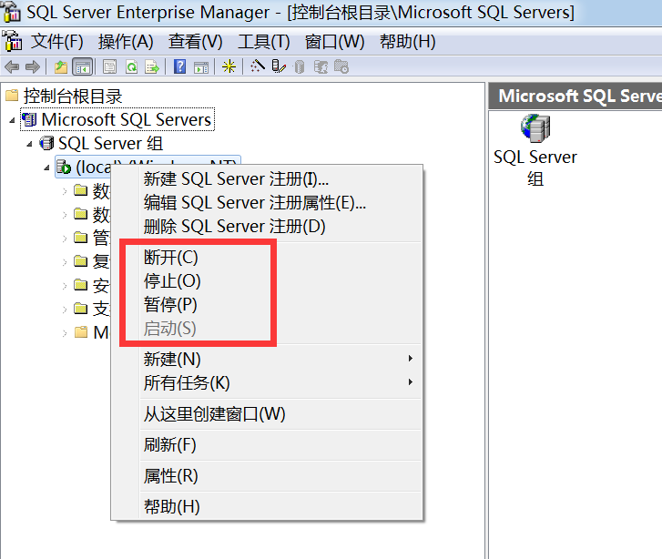
Task: Click the Up One Level folder icon
Action: click(x=61, y=66)
